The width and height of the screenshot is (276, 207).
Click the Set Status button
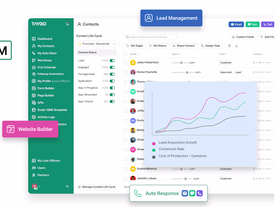tap(158, 46)
